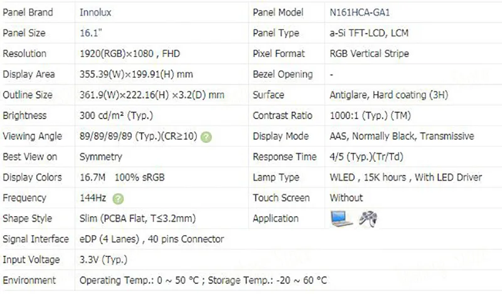The image size is (502, 294).
Task: Select the WLED lamp type value
Action: pyautogui.click(x=405, y=177)
